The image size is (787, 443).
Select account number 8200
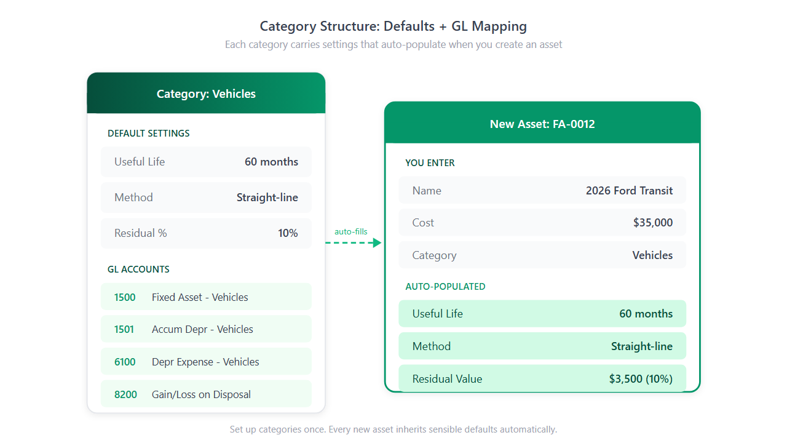[125, 394]
